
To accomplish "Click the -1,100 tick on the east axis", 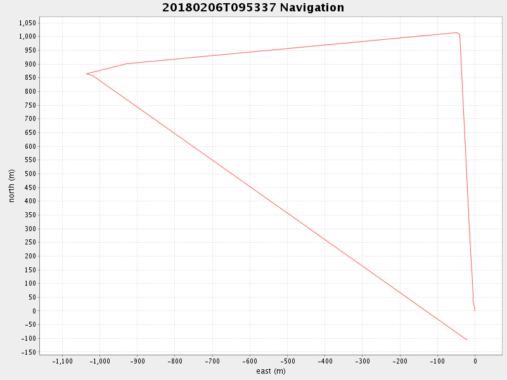I will (62, 362).
